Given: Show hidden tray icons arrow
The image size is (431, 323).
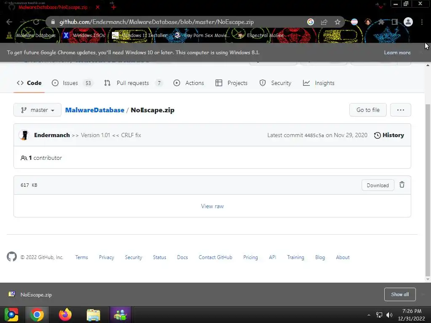Looking at the screenshot, I should pyautogui.click(x=369, y=315).
